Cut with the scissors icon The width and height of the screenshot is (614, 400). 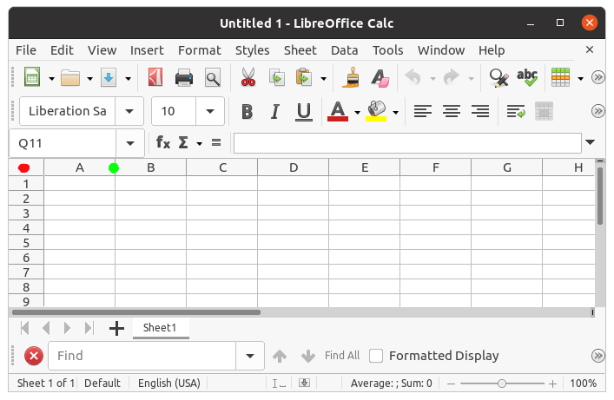coord(248,77)
